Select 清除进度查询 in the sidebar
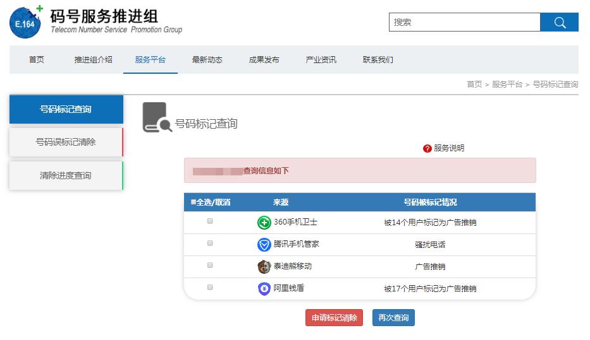 [66, 175]
